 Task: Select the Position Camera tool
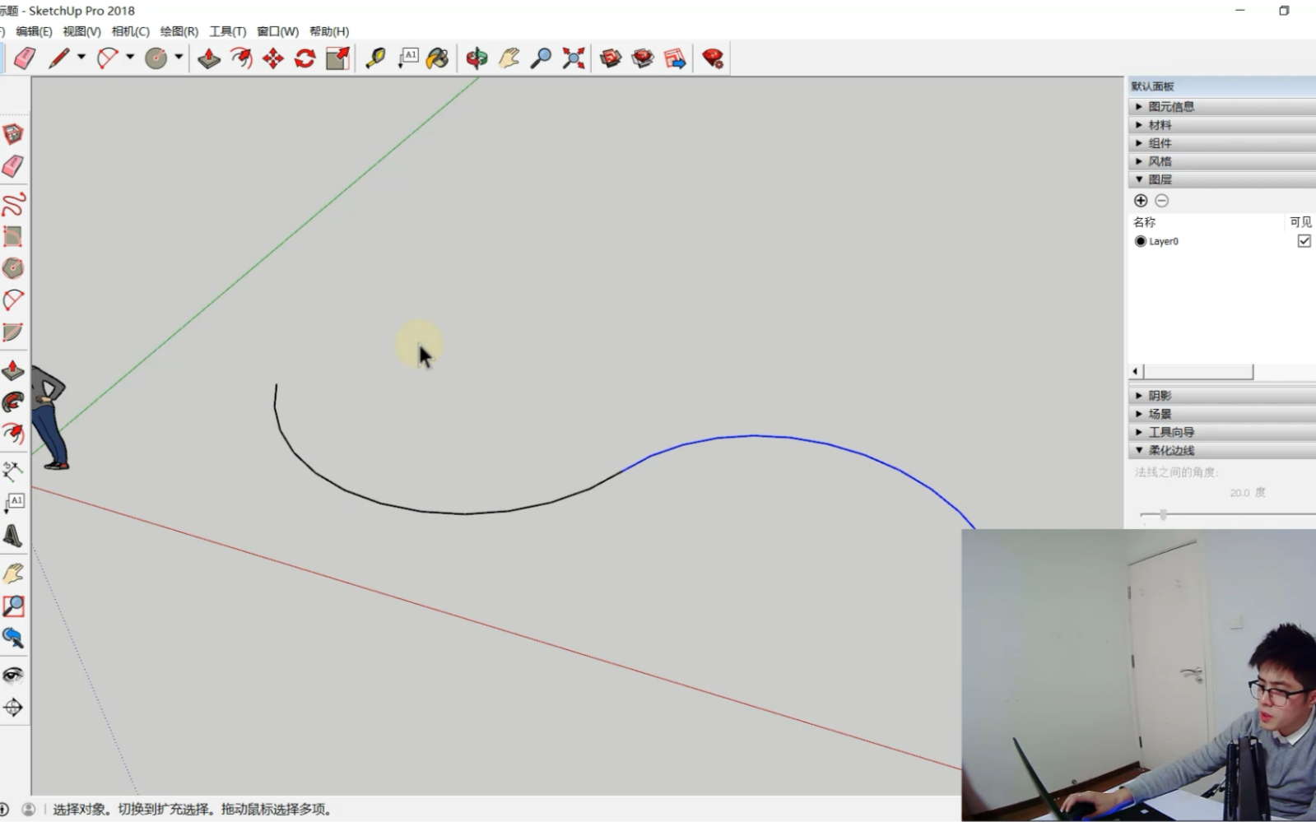point(13,708)
